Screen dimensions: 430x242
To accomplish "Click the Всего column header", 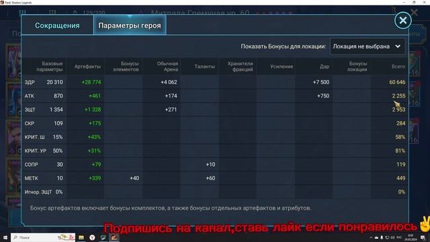I will point(398,67).
